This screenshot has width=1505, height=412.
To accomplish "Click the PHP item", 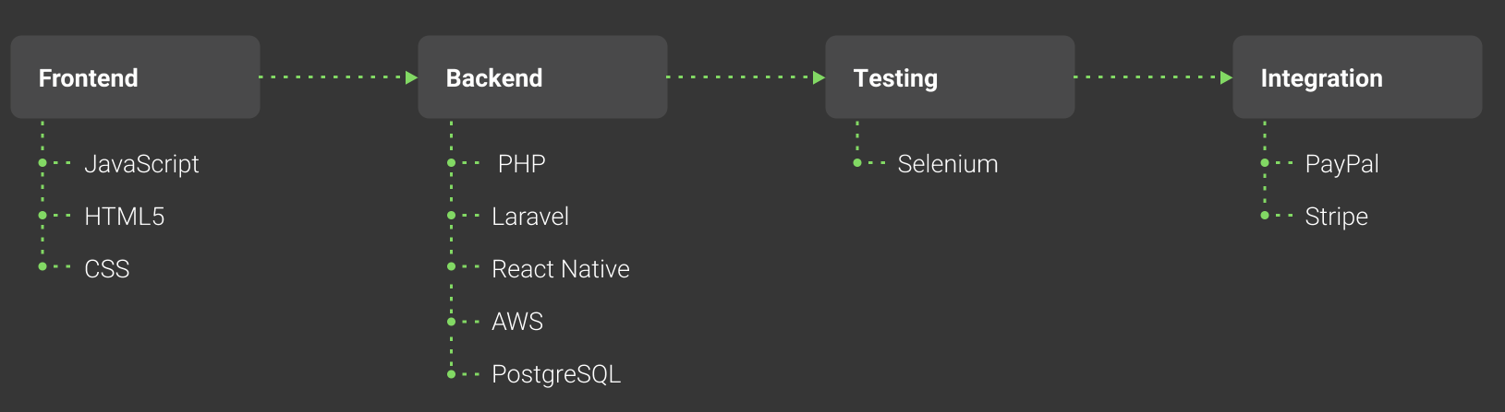I will click(x=521, y=164).
